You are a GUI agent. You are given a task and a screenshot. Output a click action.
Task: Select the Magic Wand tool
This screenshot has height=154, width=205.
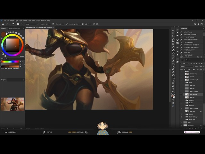coord(173,38)
